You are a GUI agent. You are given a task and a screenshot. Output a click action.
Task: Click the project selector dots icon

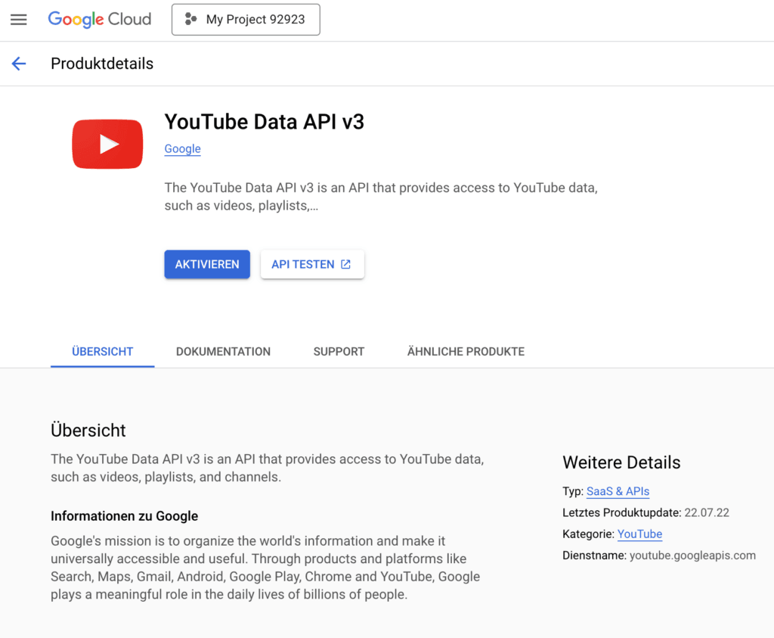point(190,19)
